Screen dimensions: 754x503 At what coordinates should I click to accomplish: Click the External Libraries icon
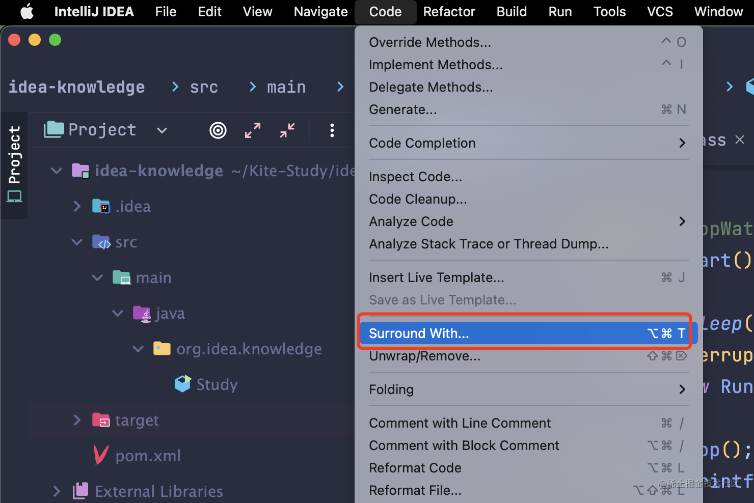80,491
